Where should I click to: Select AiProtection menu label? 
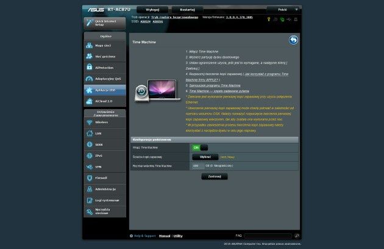pyautogui.click(x=104, y=68)
